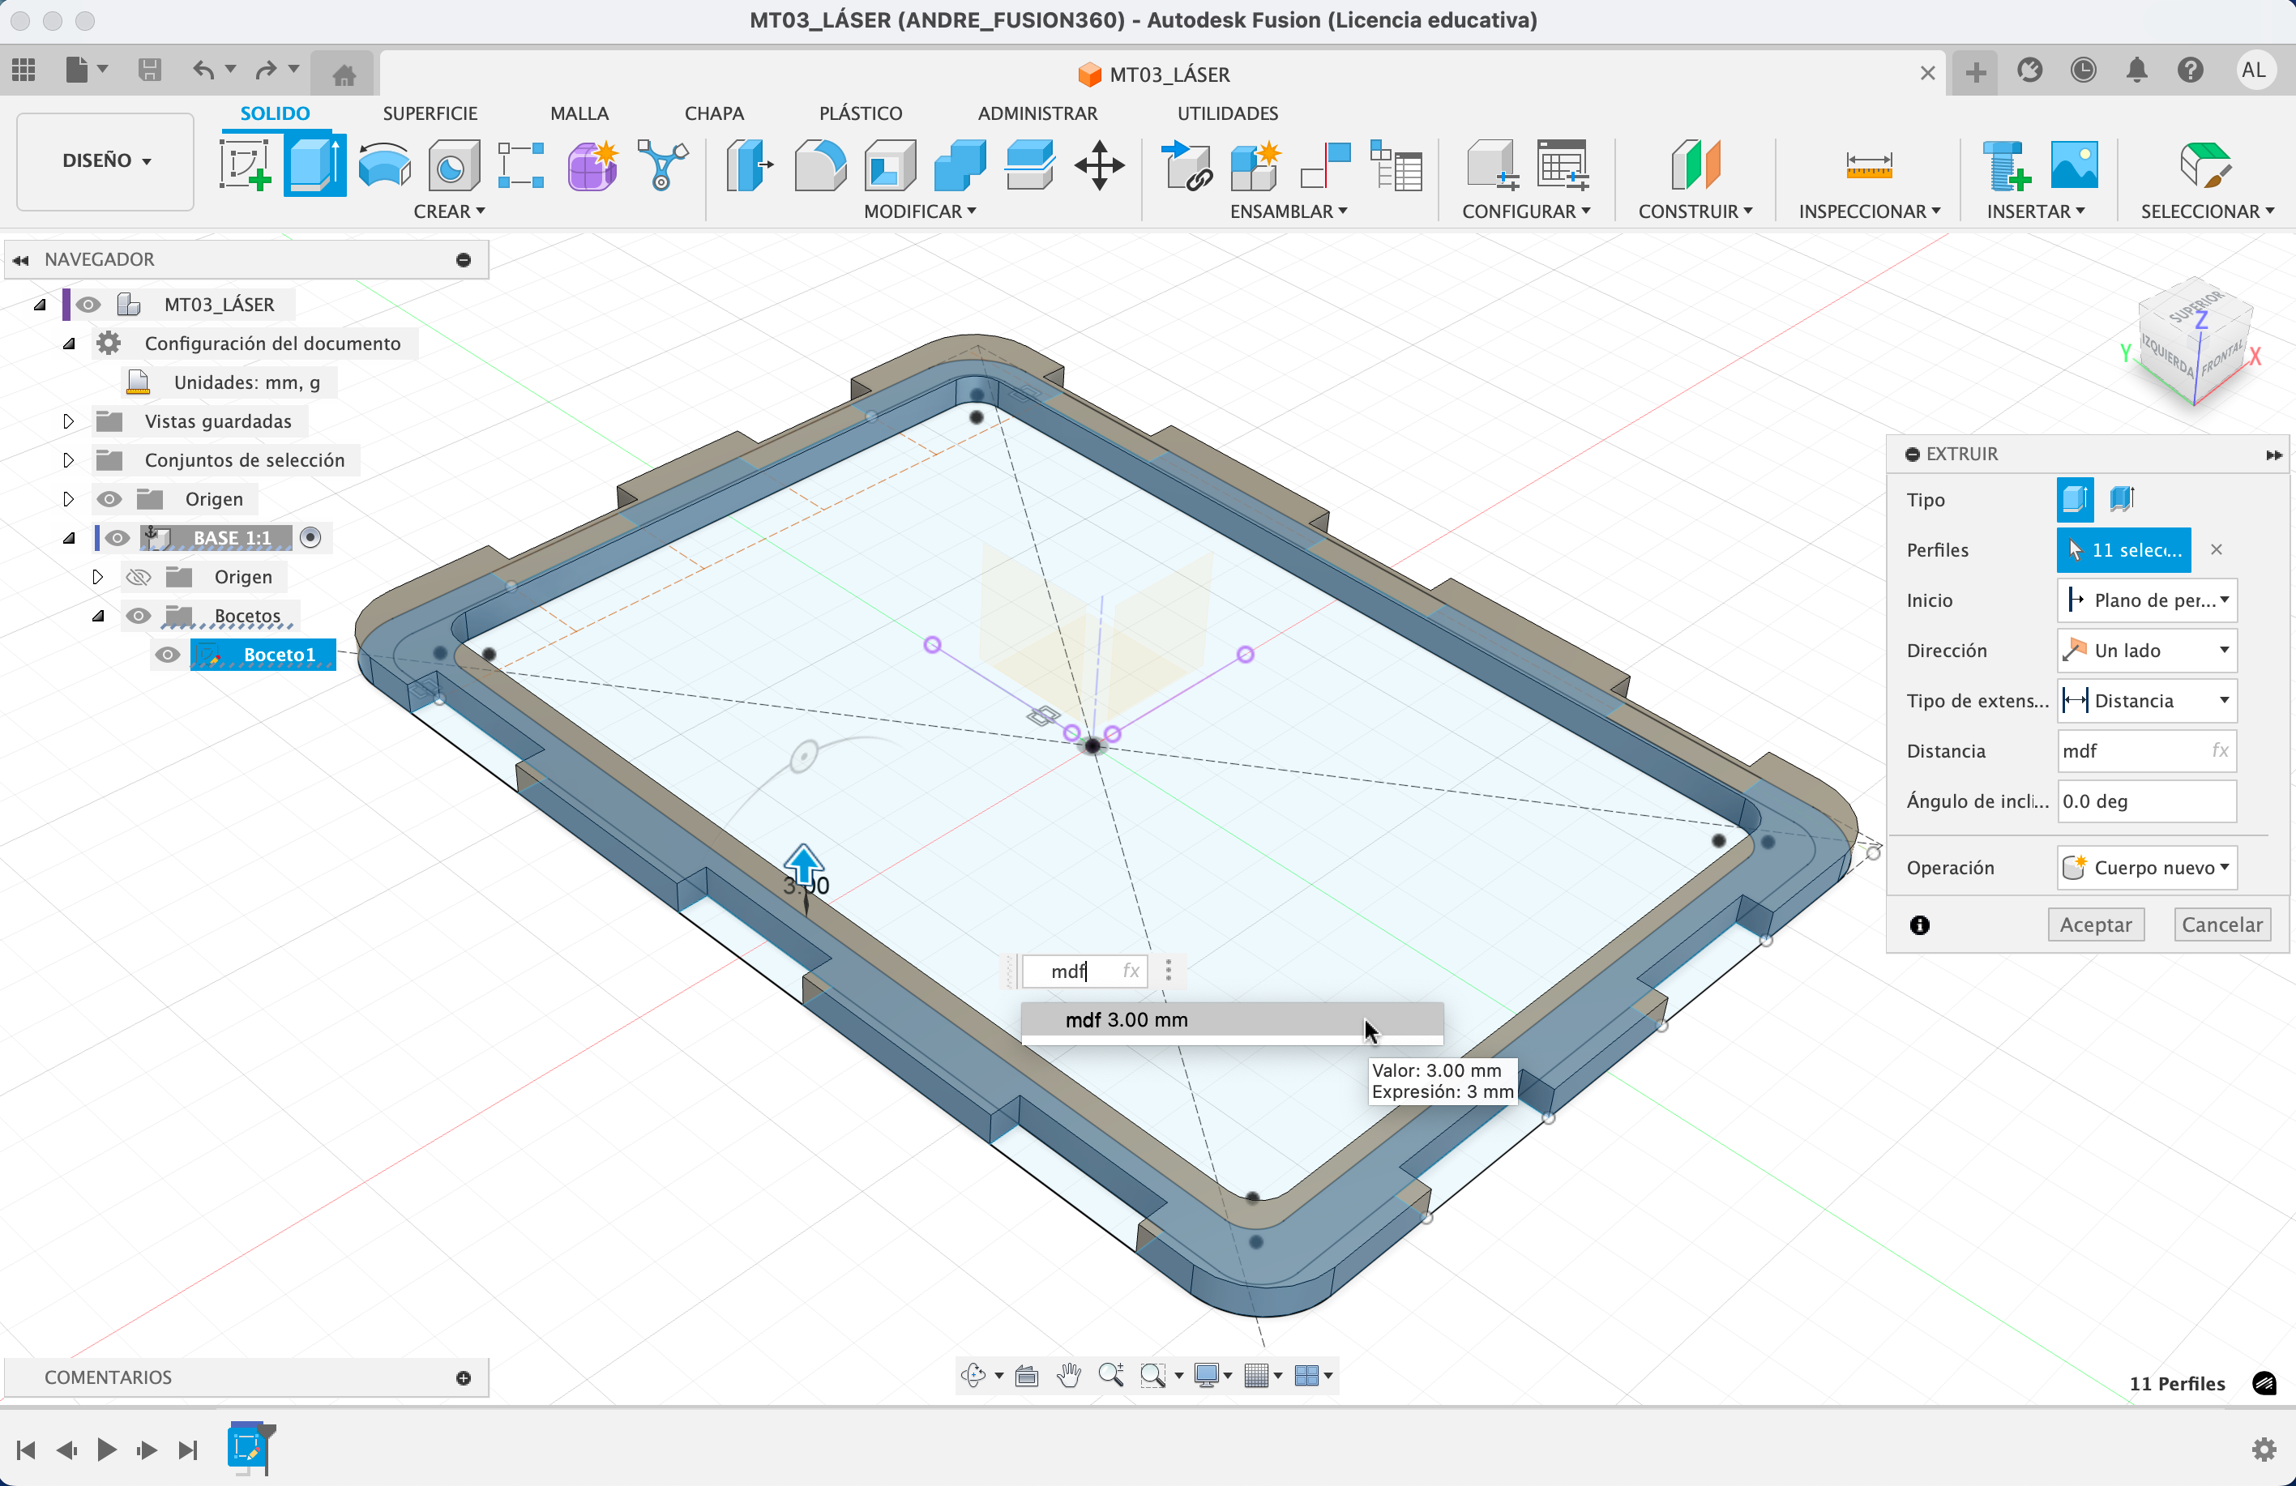Screen dimensions: 2296x1486
Task: Click the Aceptar button
Action: (2095, 924)
